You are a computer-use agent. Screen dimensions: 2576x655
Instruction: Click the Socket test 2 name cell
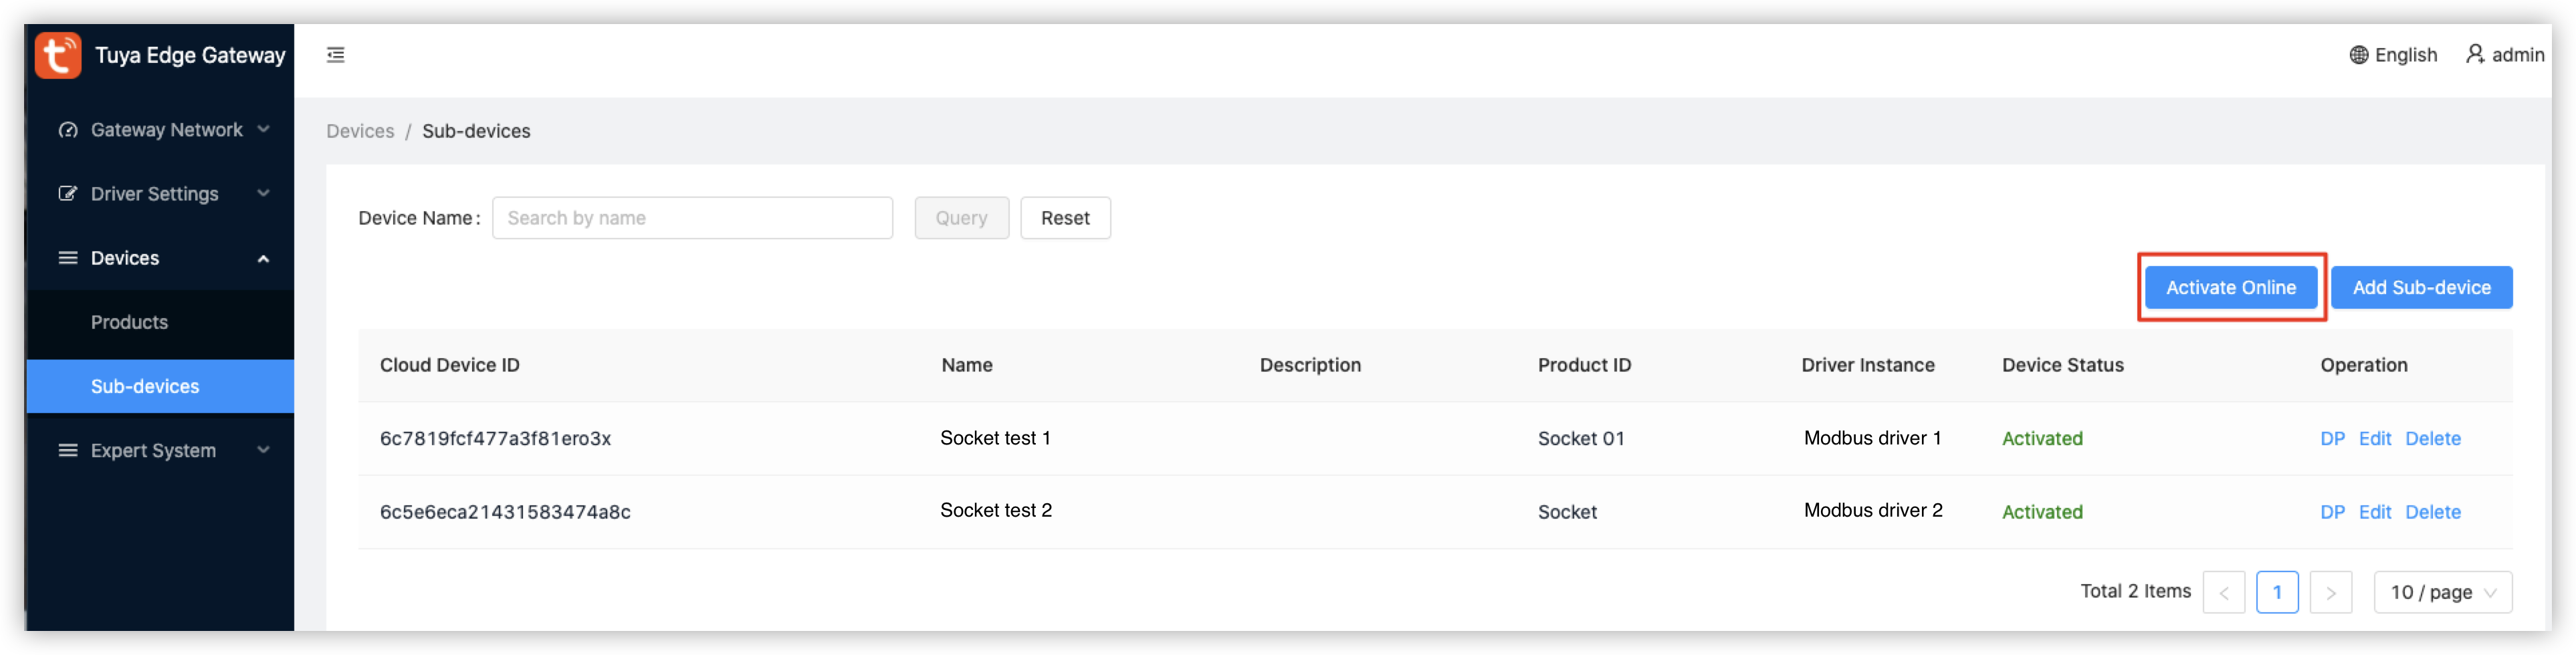point(996,510)
